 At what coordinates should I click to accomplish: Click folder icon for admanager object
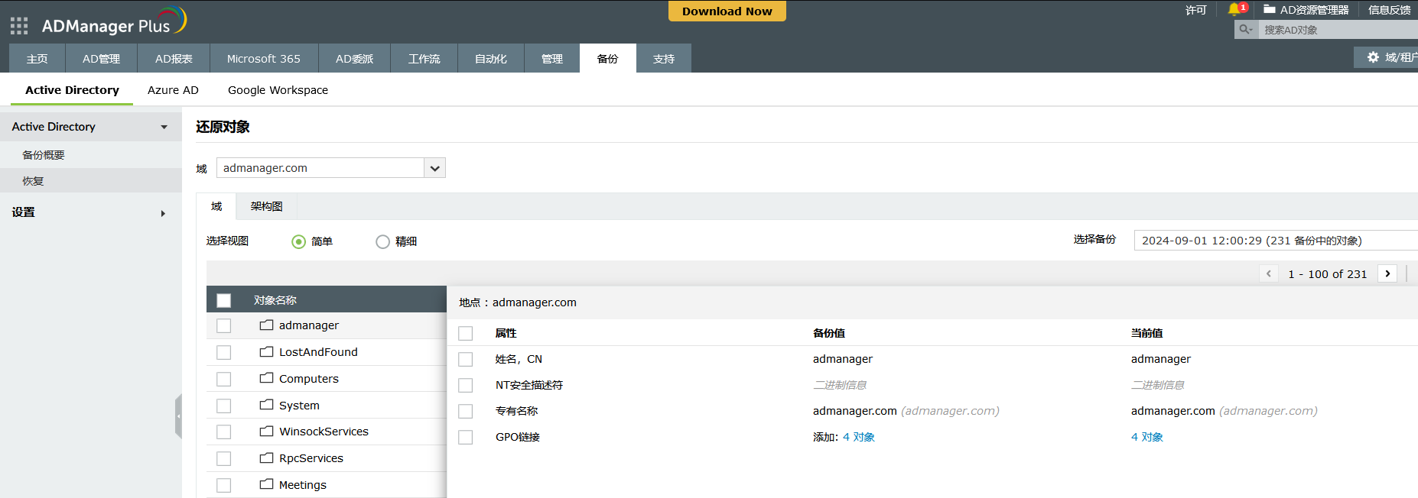(x=266, y=325)
